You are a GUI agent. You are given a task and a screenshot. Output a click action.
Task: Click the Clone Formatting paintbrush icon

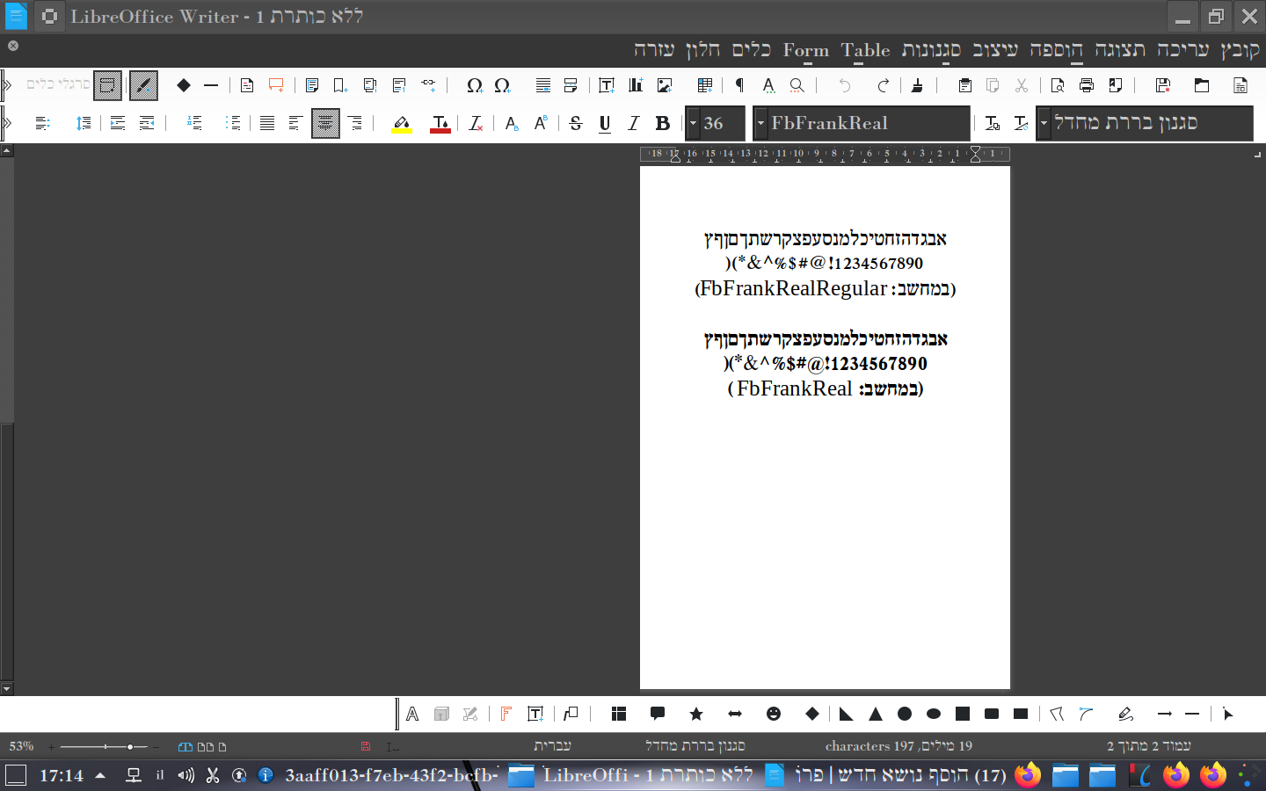click(917, 85)
